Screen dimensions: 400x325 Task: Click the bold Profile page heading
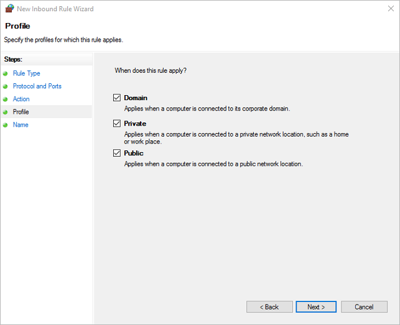pyautogui.click(x=17, y=26)
